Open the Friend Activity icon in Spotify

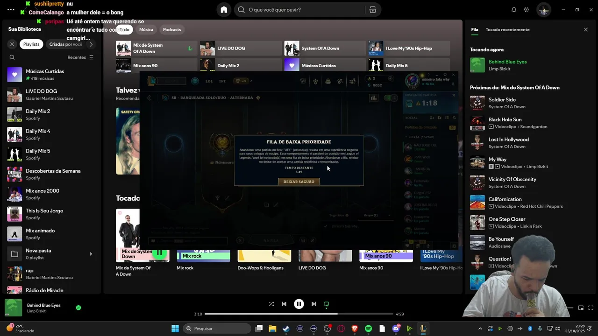(x=527, y=10)
